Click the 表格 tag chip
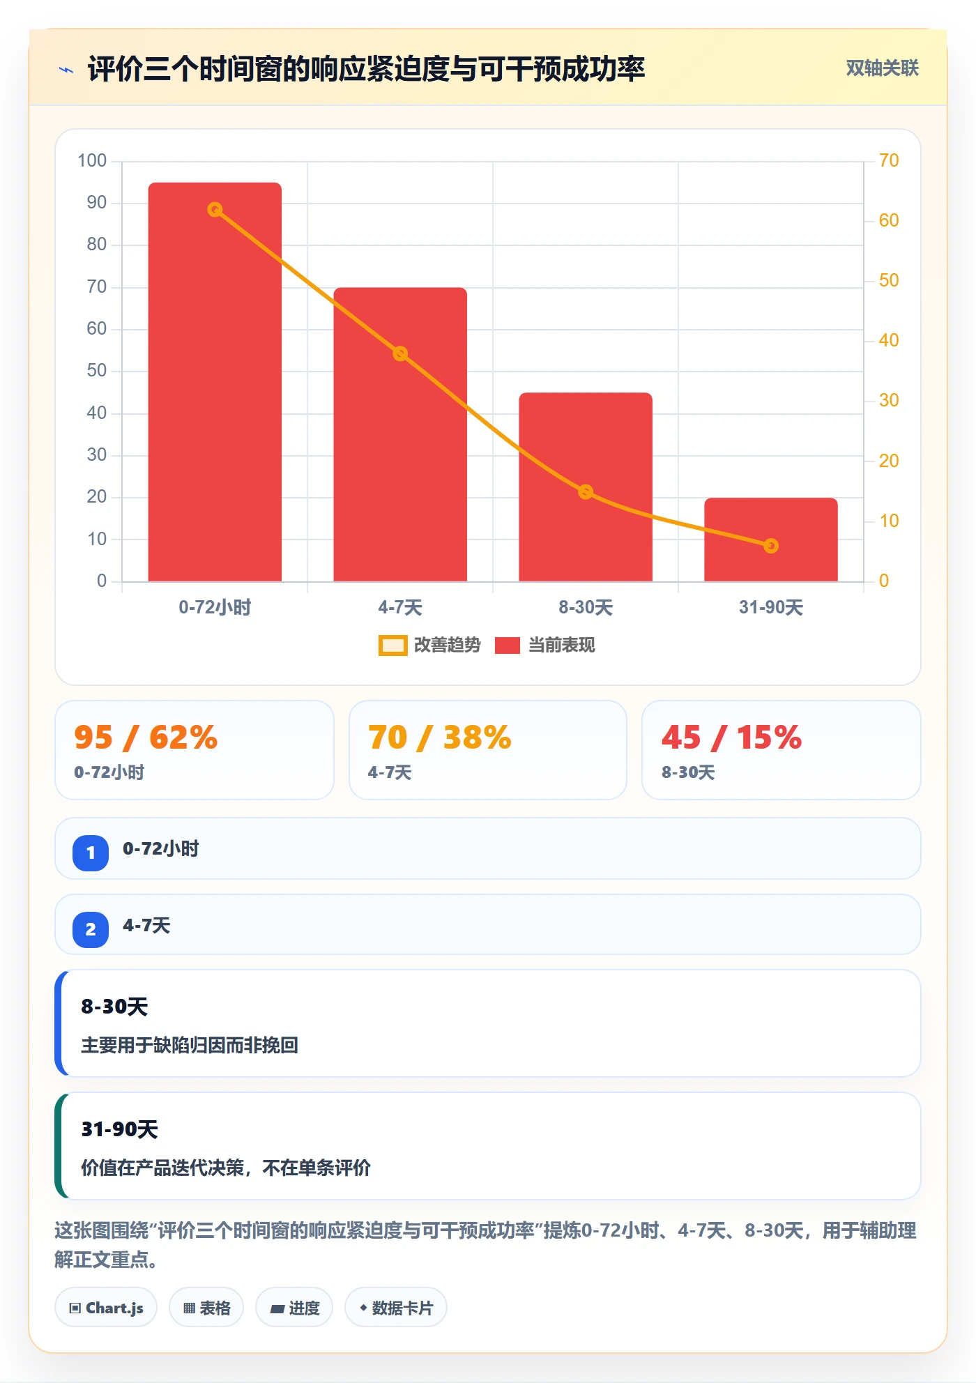The width and height of the screenshot is (976, 1383). [206, 1308]
